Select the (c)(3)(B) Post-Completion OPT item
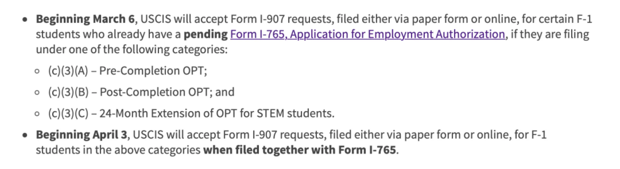The width and height of the screenshot is (620, 169). coord(141,92)
